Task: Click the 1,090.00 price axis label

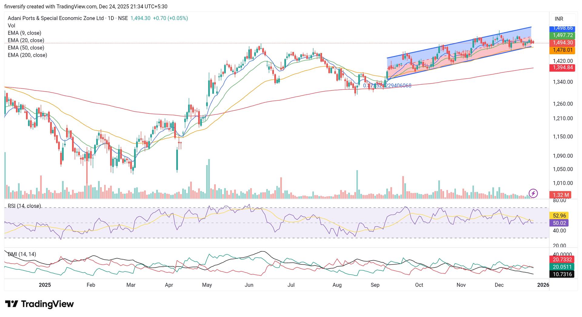Action: pyautogui.click(x=563, y=156)
